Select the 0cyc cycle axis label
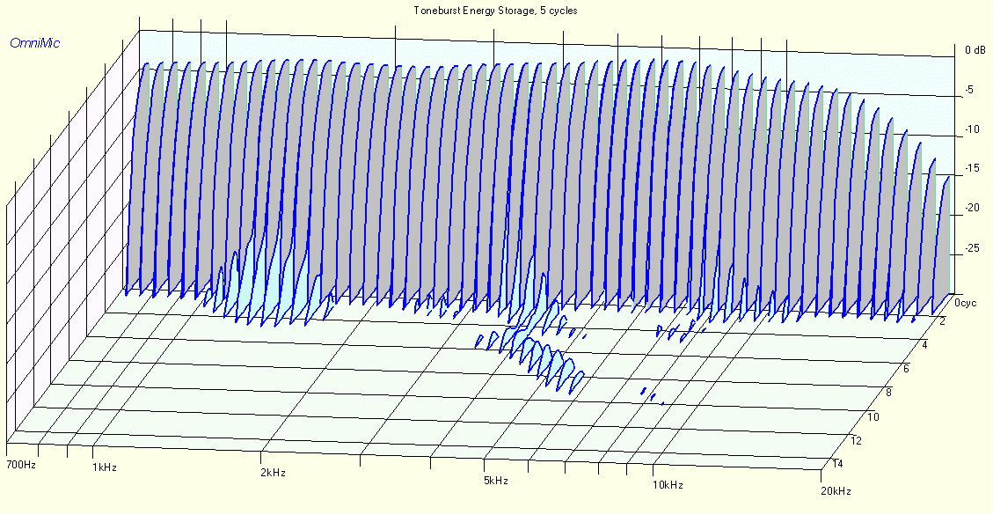The width and height of the screenshot is (993, 515). click(x=967, y=303)
